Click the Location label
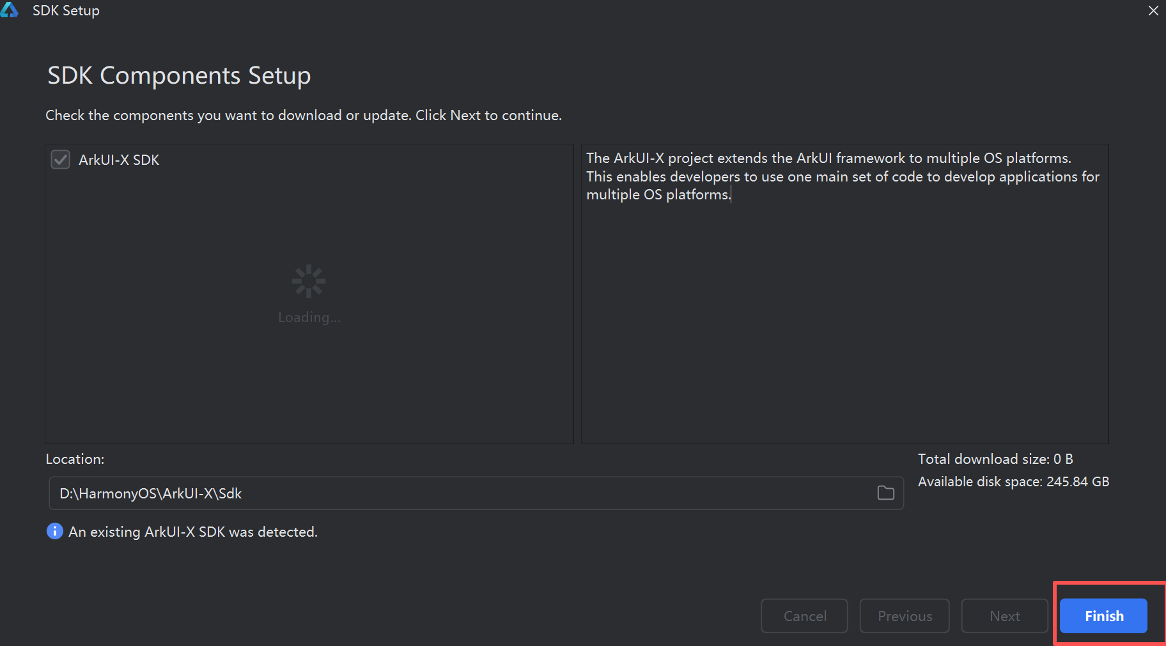 click(75, 459)
